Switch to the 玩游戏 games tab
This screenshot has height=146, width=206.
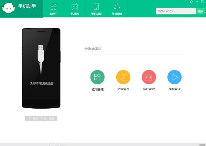click(x=75, y=9)
